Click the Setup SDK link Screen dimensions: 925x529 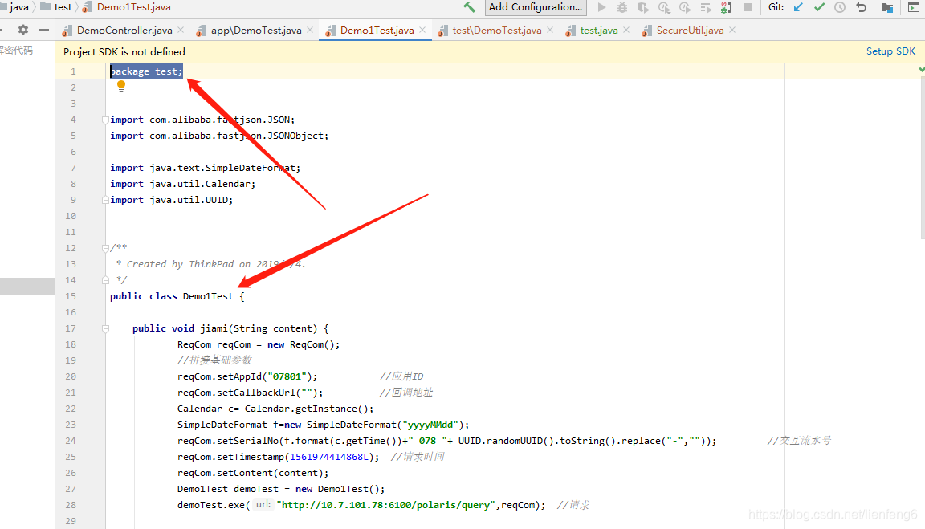[890, 51]
